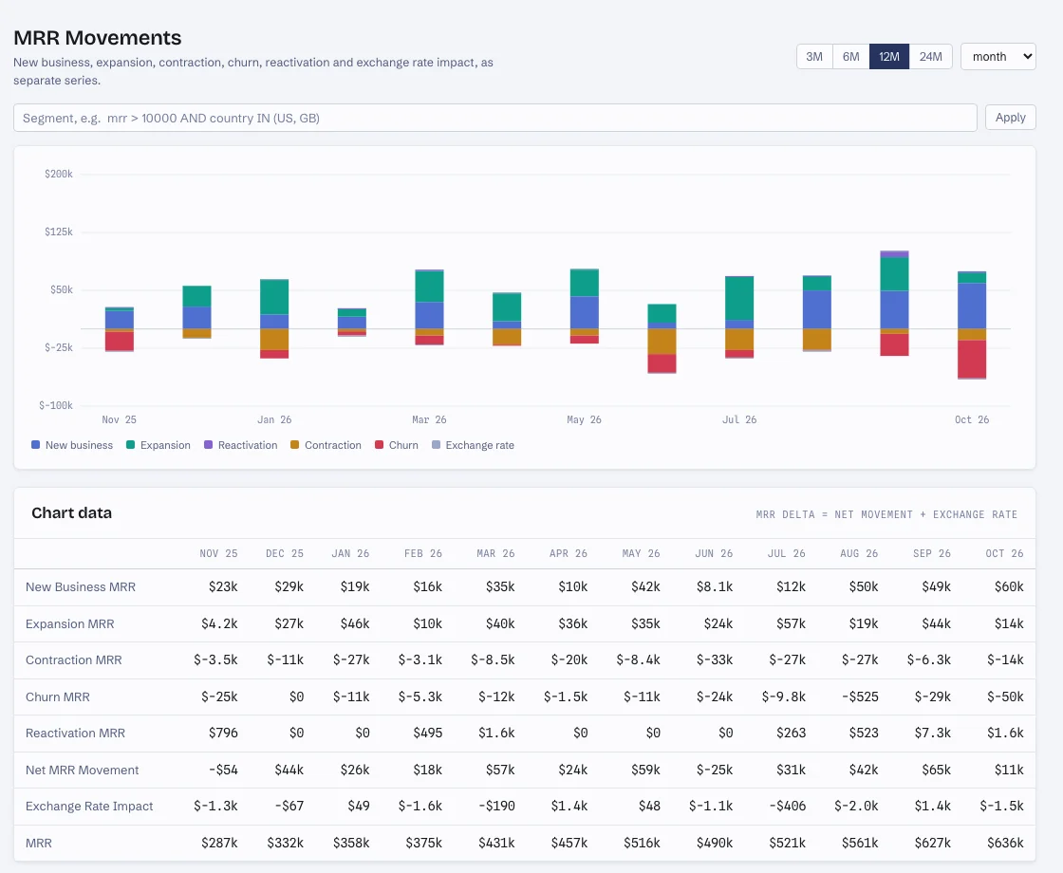Viewport: 1063px width, 873px height.
Task: Toggle Contraction series in legend
Action: pyautogui.click(x=326, y=445)
